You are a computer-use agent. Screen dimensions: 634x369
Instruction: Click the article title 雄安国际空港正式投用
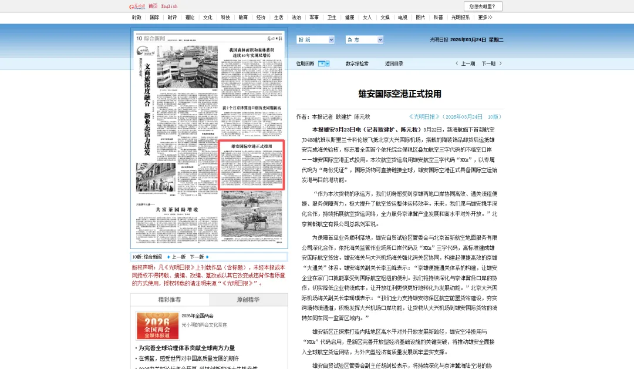coord(400,94)
